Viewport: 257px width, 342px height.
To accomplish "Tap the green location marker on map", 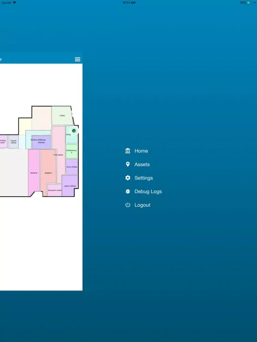I will [x=74, y=131].
